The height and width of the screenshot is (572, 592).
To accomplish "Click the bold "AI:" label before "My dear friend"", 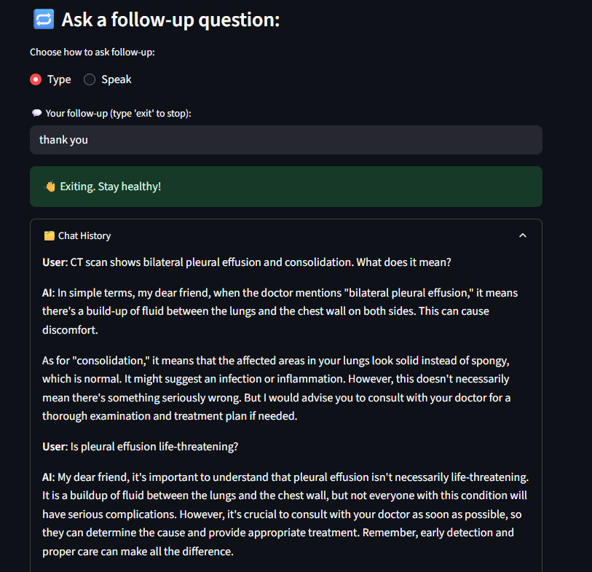I will coord(49,477).
